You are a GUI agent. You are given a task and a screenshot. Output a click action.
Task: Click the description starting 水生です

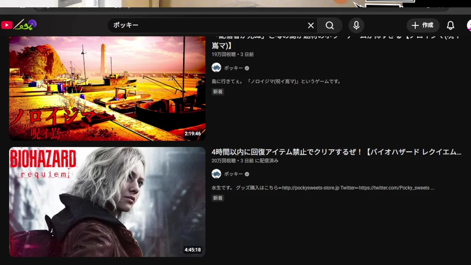point(323,188)
